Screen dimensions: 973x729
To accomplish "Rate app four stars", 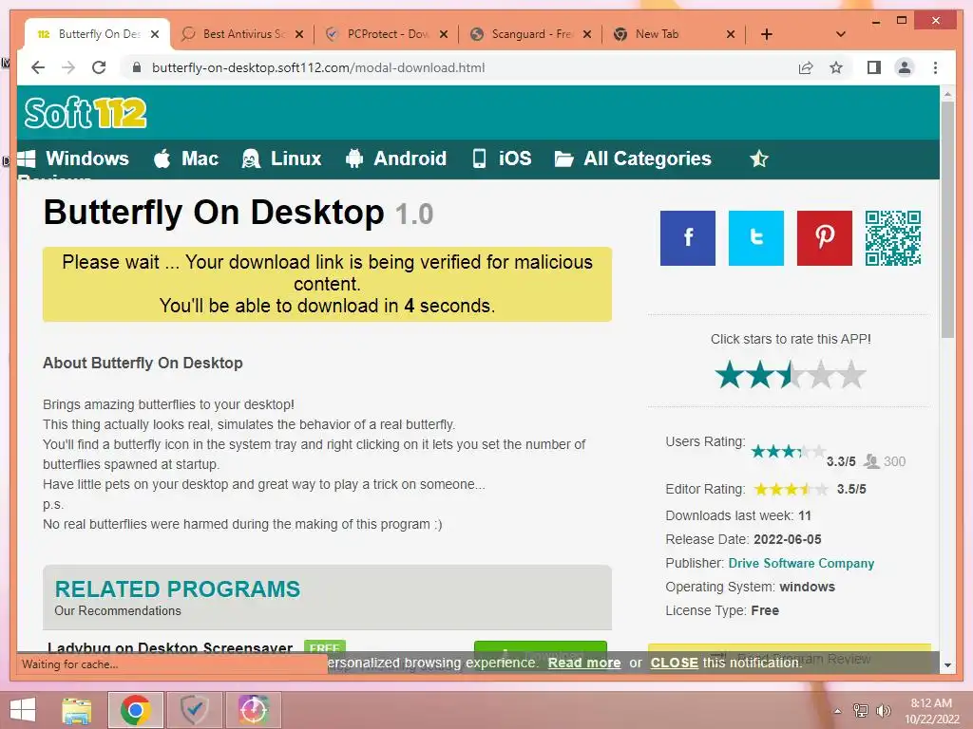I will (x=821, y=374).
